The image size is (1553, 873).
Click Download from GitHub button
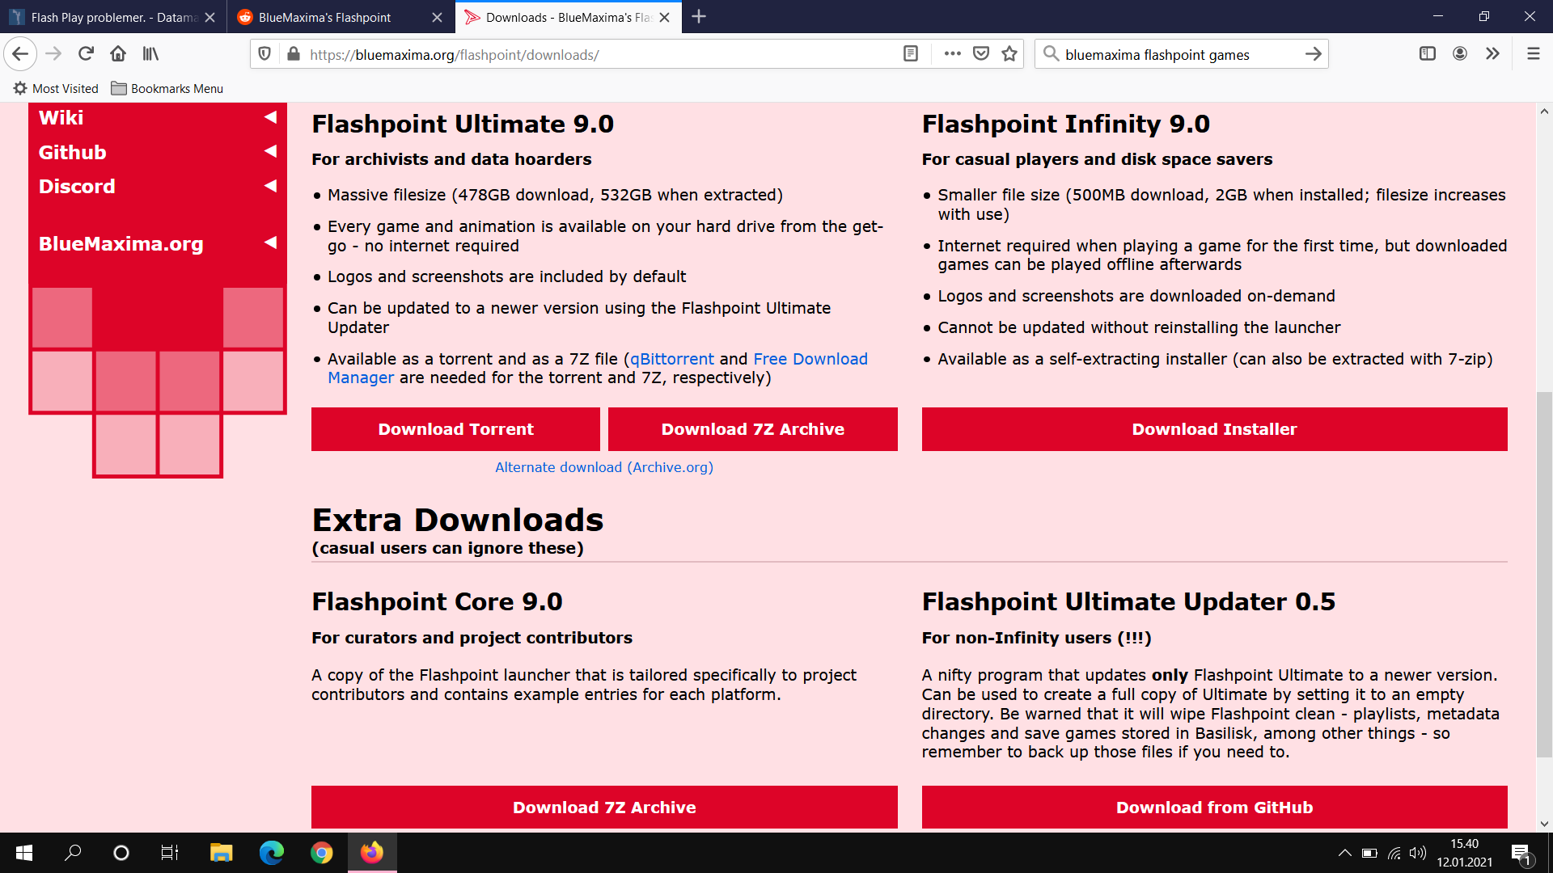(x=1214, y=807)
